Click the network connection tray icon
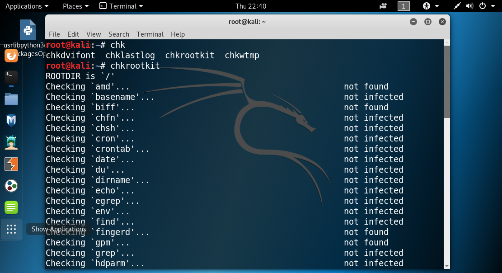Image resolution: width=502 pixels, height=273 pixels. [457, 6]
